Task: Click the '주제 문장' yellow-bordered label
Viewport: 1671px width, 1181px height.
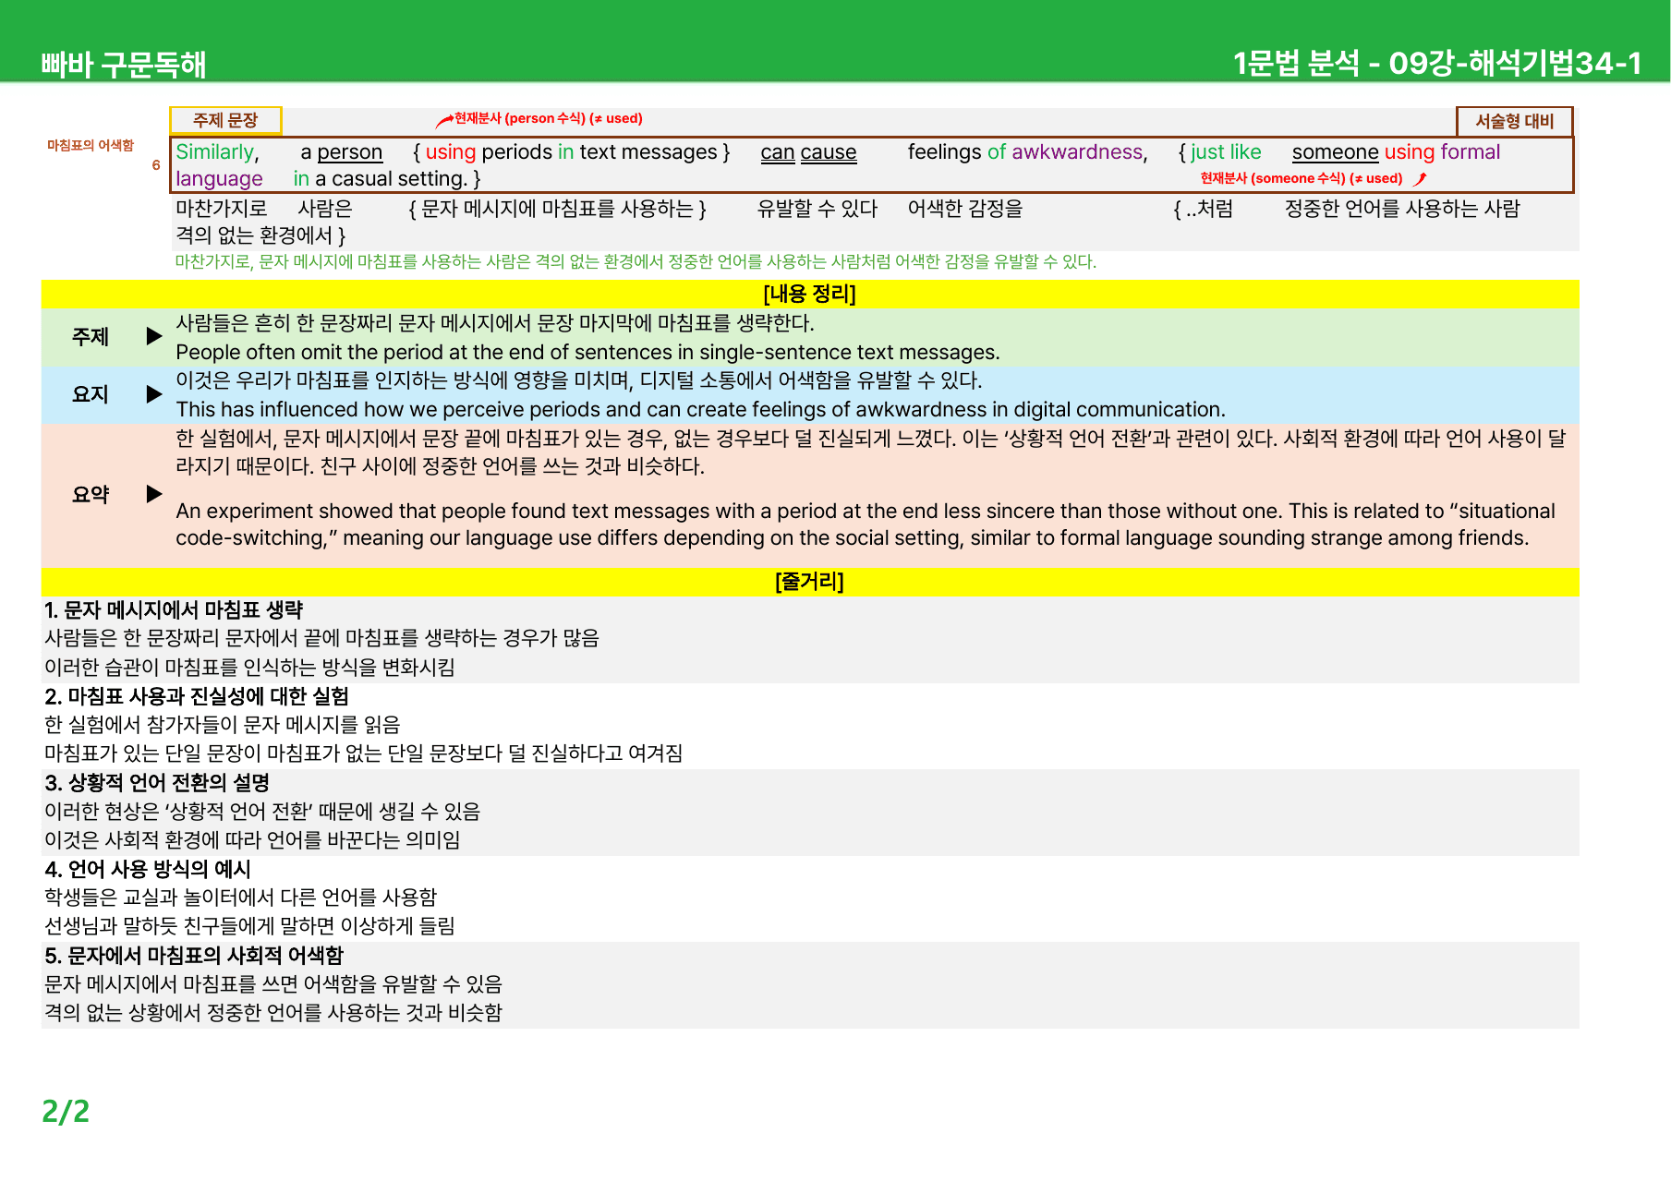Action: click(x=225, y=121)
